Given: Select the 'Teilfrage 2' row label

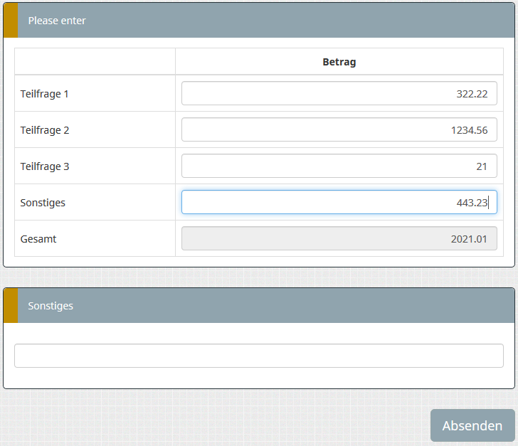Looking at the screenshot, I should tap(45, 130).
